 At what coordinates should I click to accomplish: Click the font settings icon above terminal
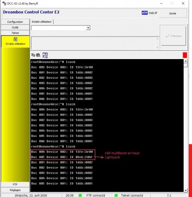(45, 55)
